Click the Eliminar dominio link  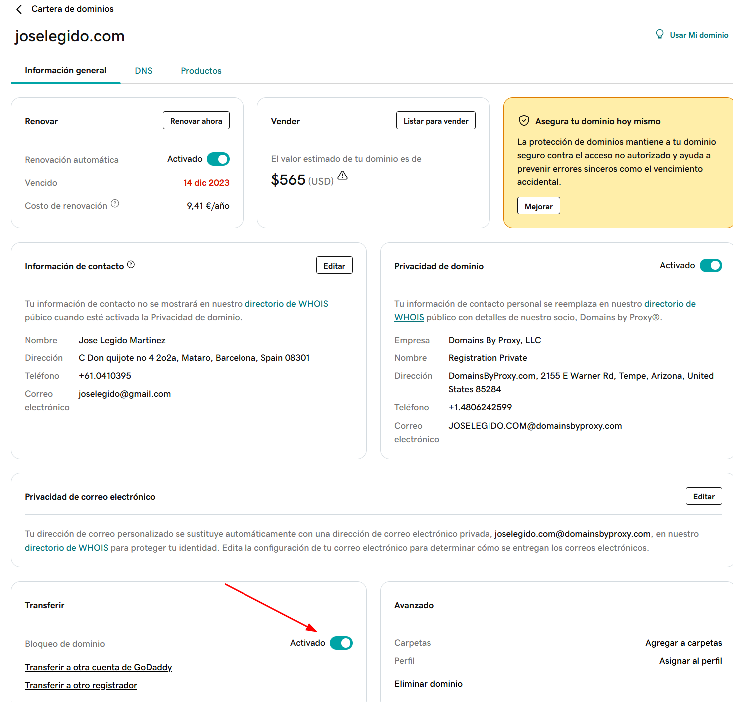(428, 684)
